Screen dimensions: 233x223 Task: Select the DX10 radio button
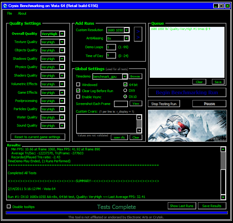tap(125, 97)
